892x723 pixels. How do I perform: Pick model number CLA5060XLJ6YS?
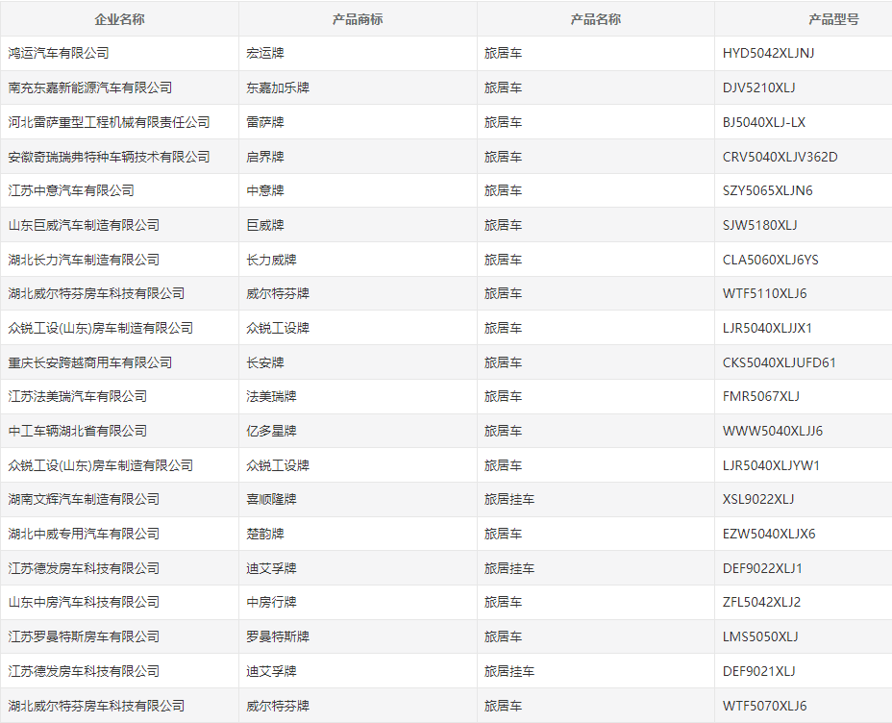[770, 260]
